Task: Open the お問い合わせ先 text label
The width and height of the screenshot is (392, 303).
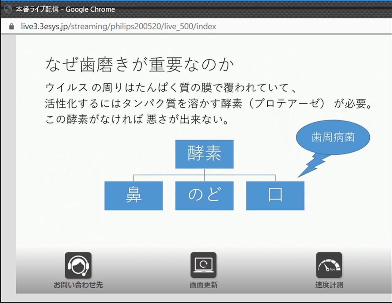Action: [x=78, y=285]
